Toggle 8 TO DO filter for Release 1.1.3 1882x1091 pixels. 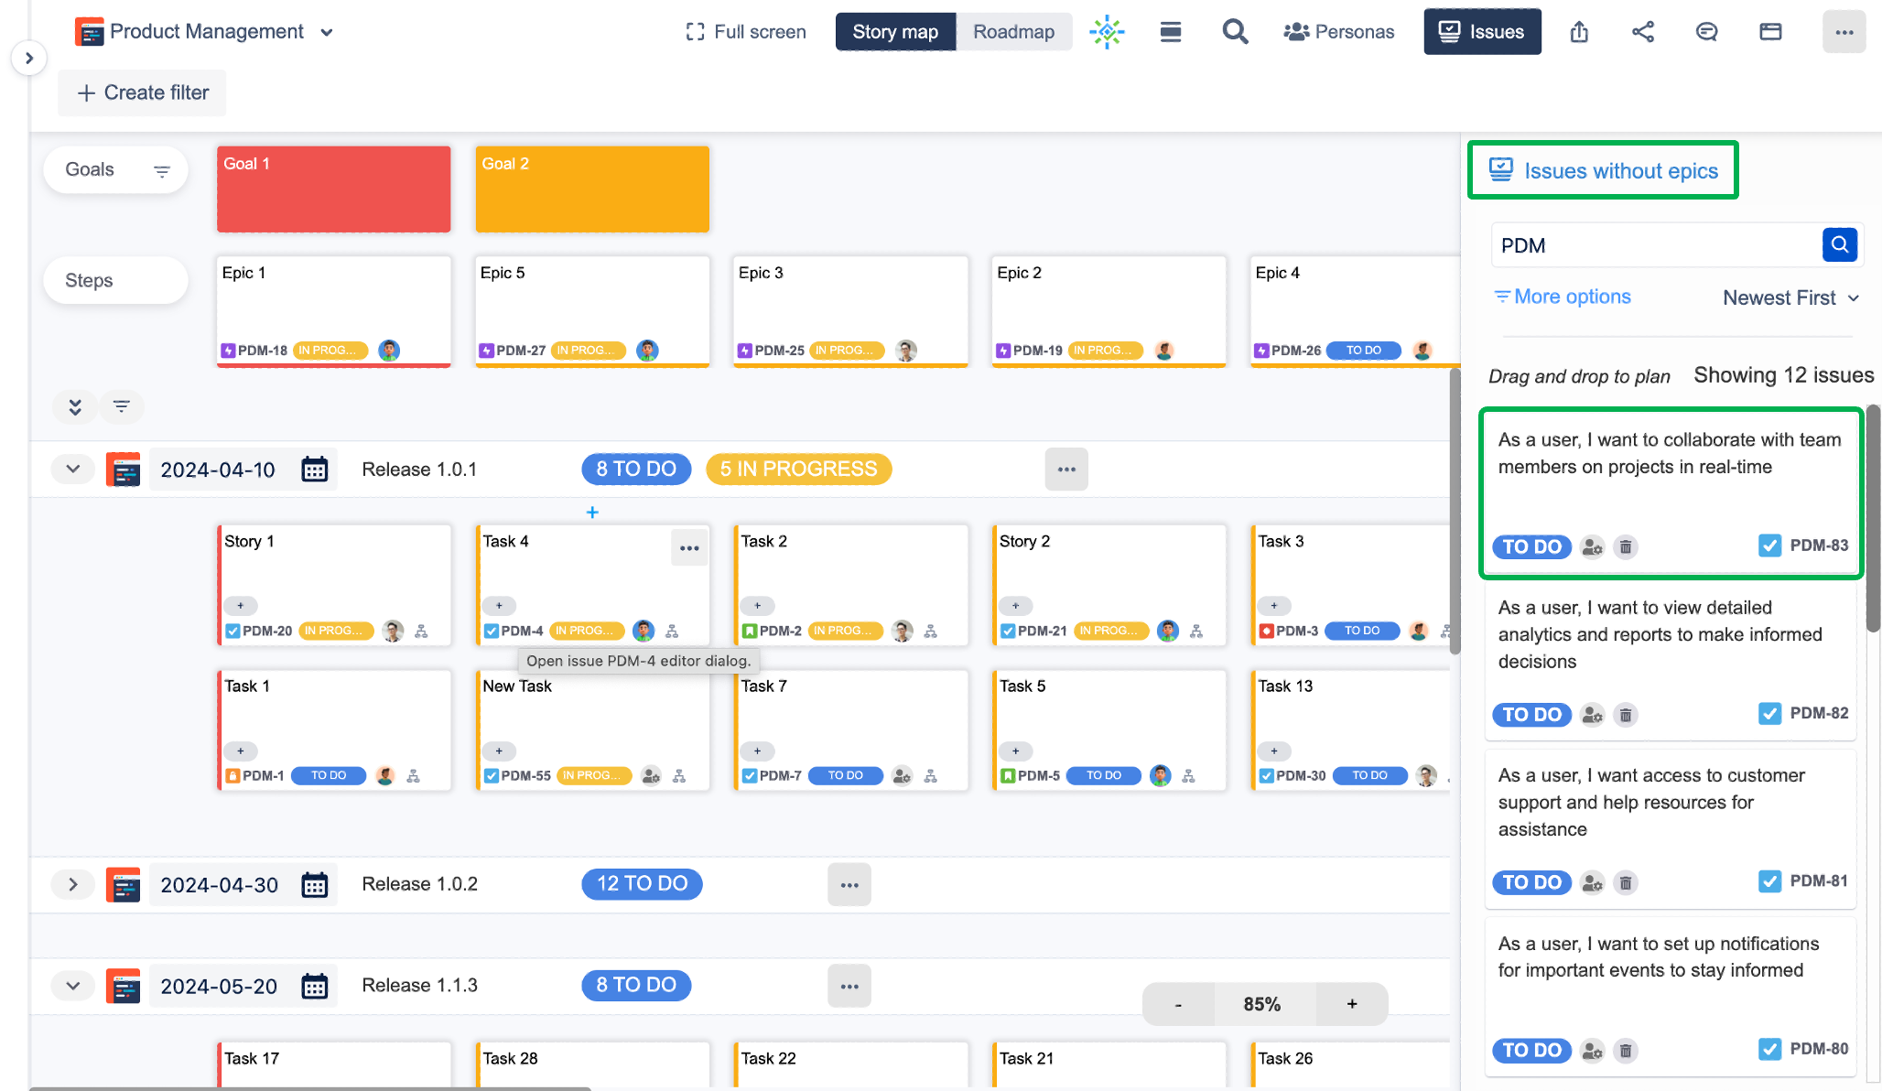pos(636,986)
